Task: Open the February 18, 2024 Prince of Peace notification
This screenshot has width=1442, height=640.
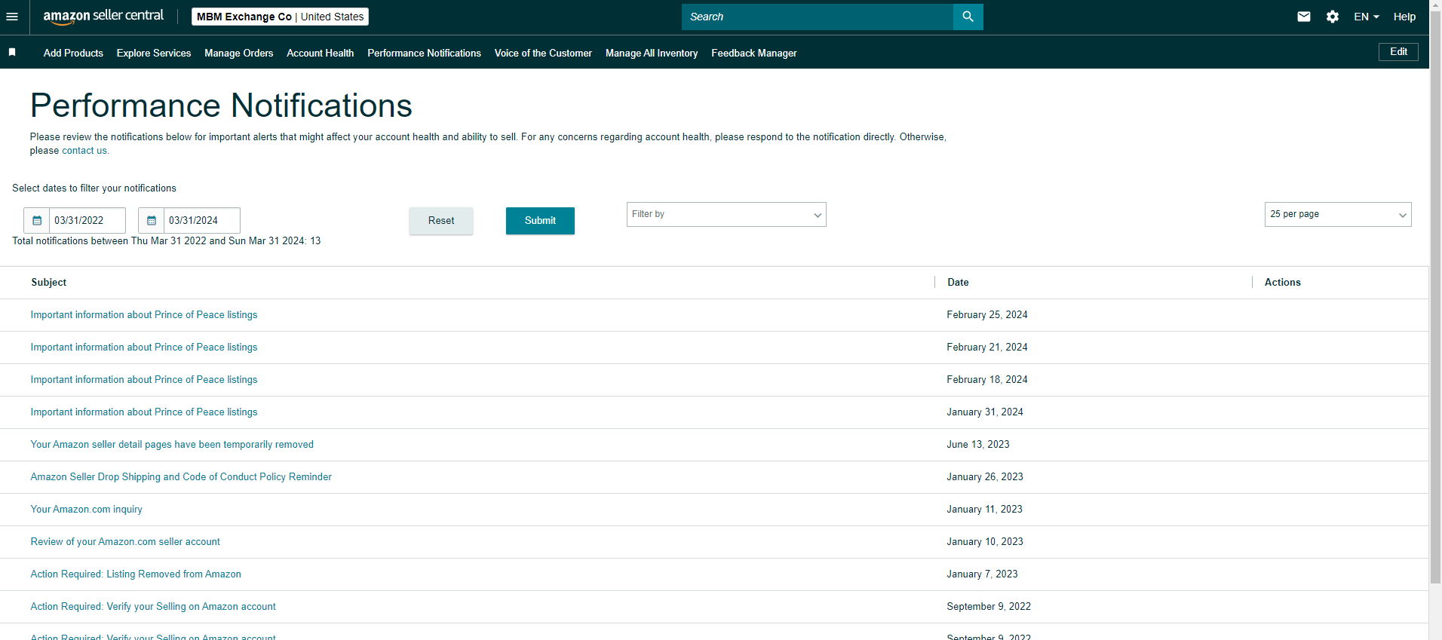Action: tap(144, 380)
